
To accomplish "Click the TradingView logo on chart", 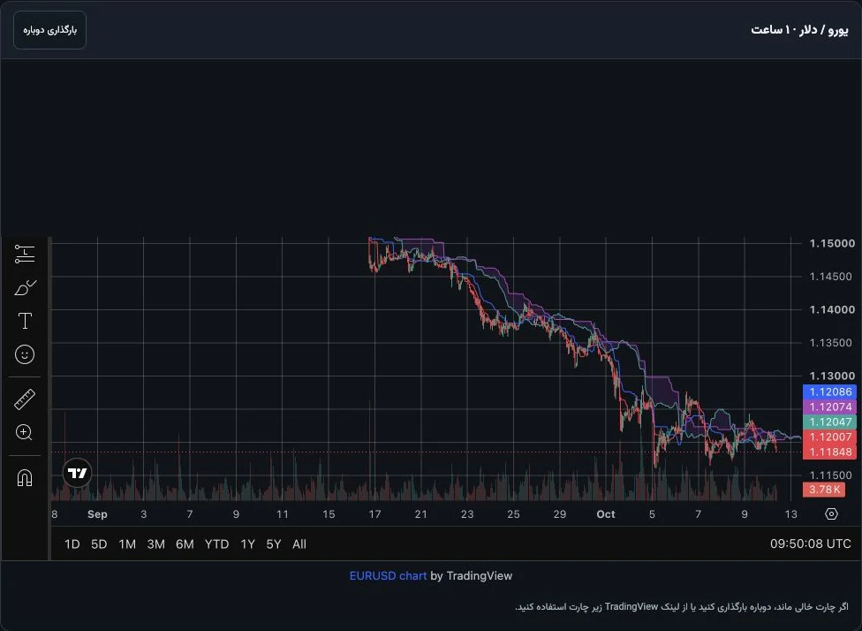I will pyautogui.click(x=78, y=473).
